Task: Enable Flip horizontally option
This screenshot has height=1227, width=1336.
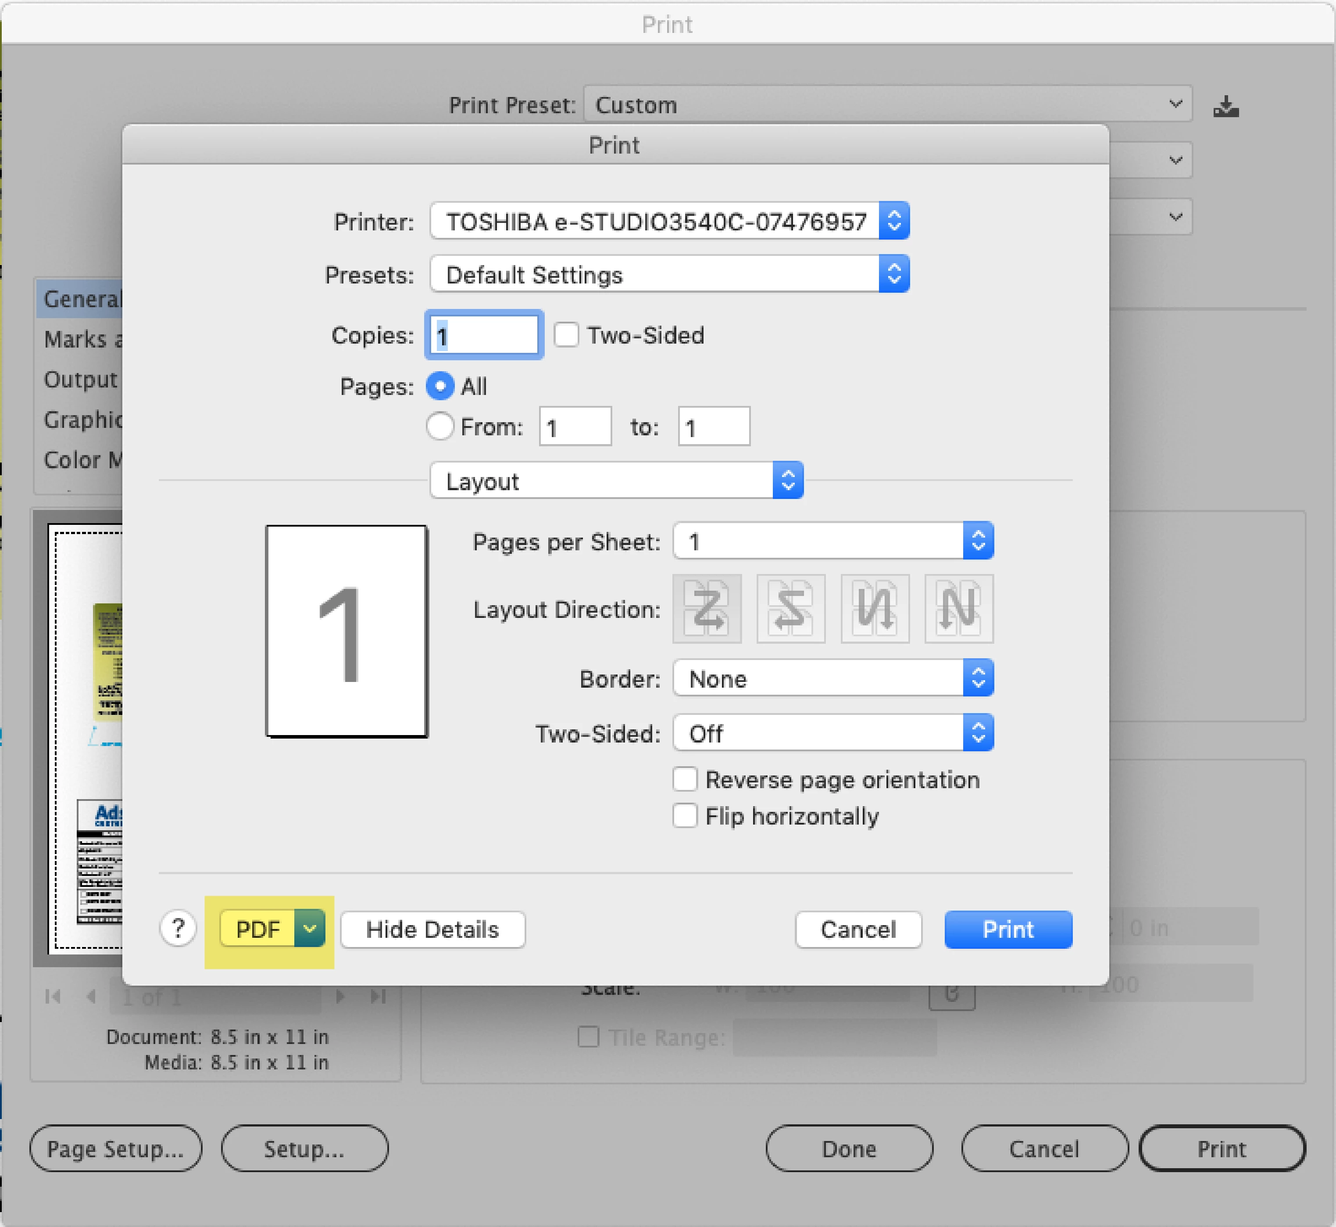Action: (685, 815)
